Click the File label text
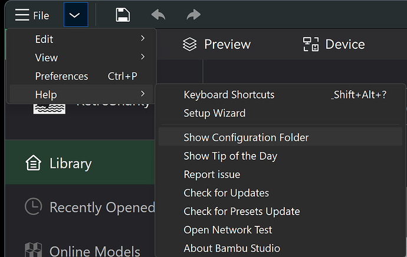 [41, 15]
